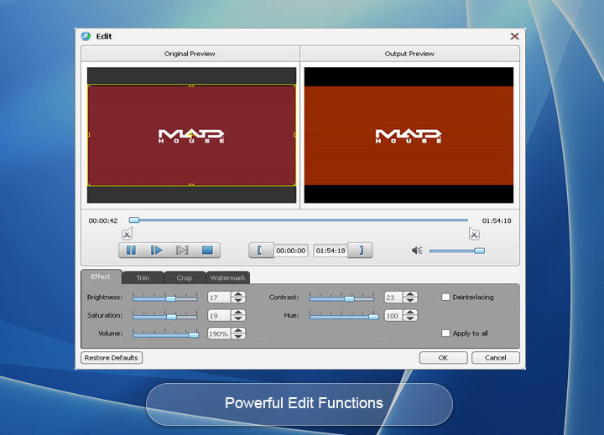The height and width of the screenshot is (435, 604).
Task: Click the Volume effect slider handle
Action: pos(194,335)
